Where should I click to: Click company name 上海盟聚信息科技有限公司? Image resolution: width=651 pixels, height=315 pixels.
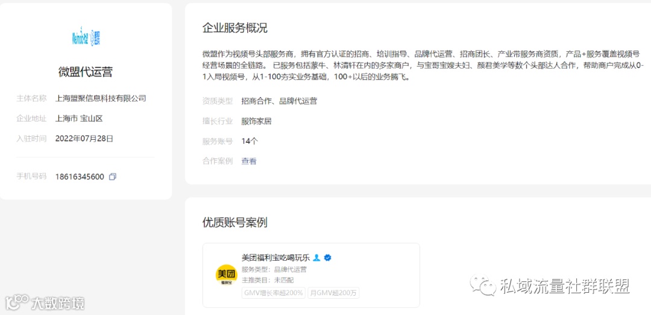(x=101, y=98)
